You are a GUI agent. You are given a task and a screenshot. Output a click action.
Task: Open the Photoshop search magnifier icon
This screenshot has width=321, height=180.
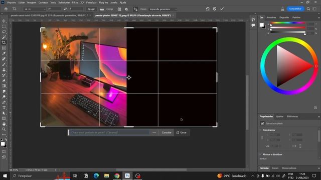coord(308,9)
